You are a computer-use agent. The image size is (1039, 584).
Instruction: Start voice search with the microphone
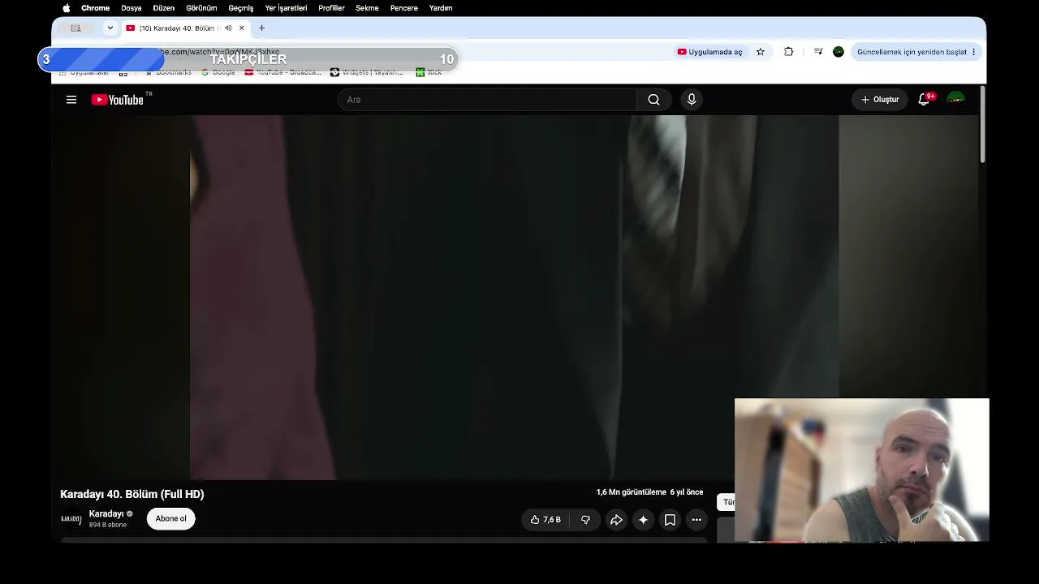click(692, 100)
